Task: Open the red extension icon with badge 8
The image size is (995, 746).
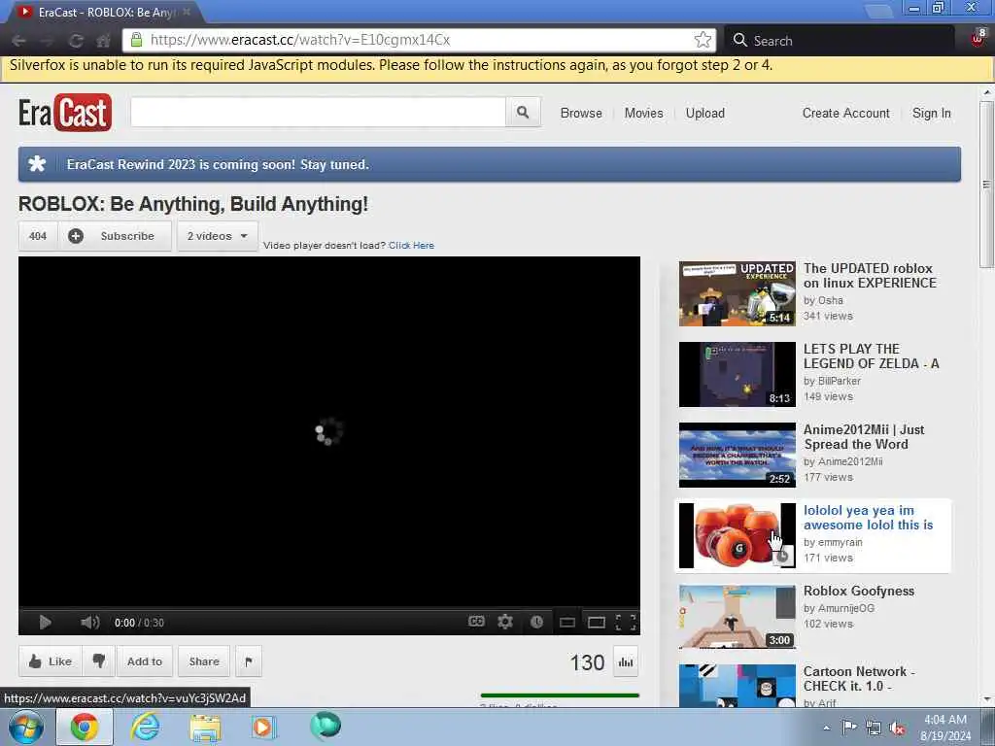Action: 978,38
